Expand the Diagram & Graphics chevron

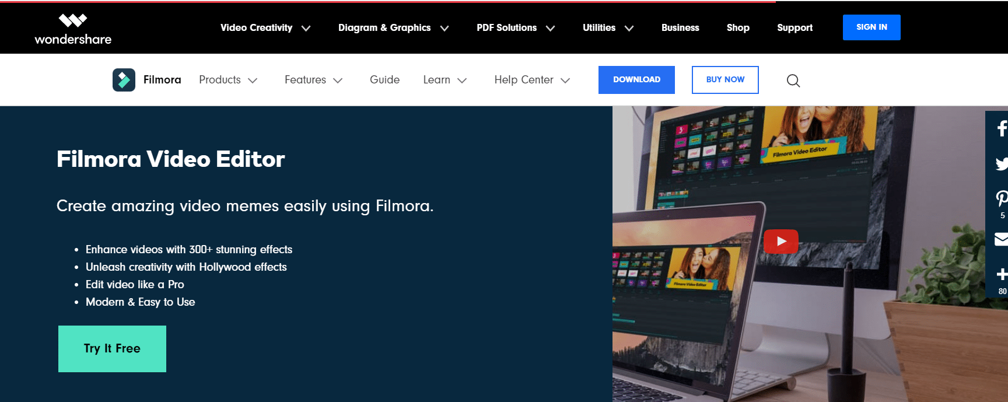[444, 28]
